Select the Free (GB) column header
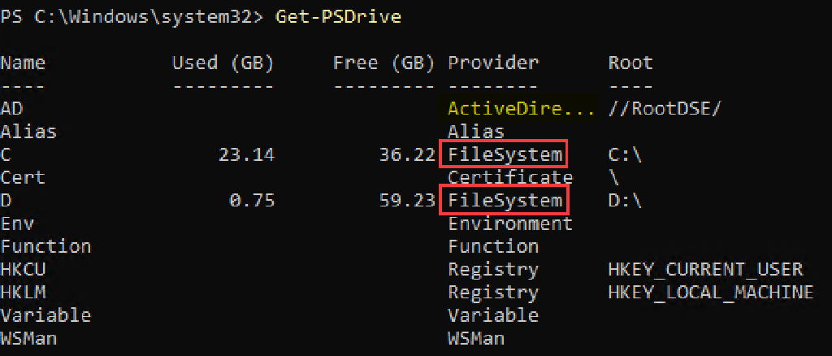The height and width of the screenshot is (356, 832). coord(385,63)
